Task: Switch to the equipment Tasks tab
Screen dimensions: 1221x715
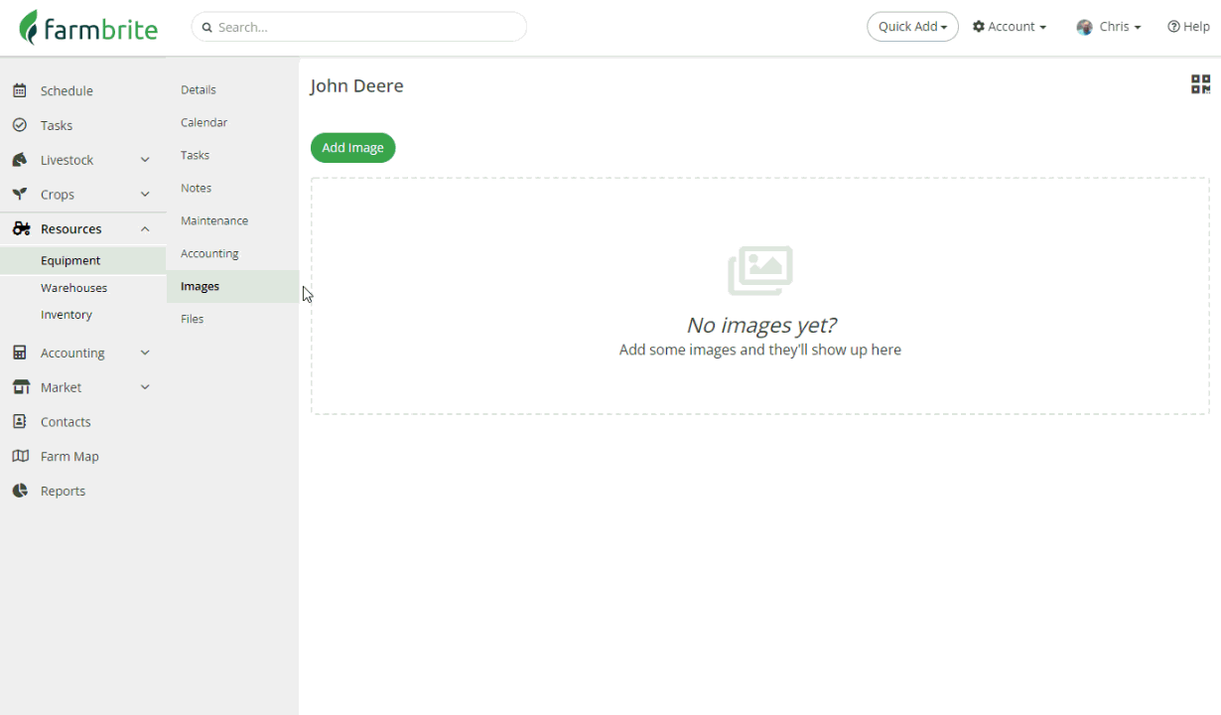Action: (232, 155)
